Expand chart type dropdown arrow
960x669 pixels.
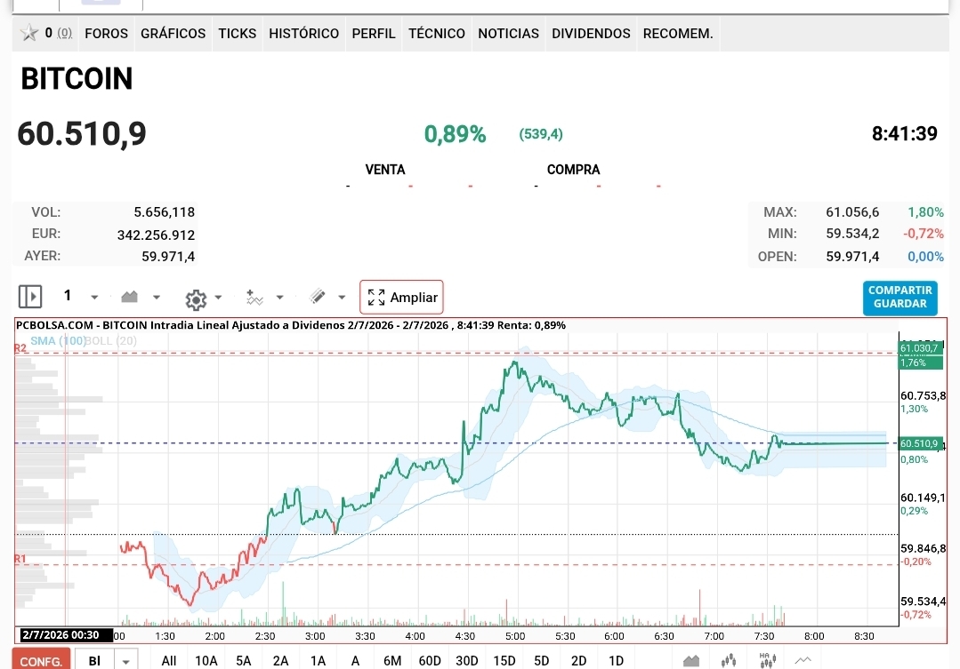[x=156, y=298]
